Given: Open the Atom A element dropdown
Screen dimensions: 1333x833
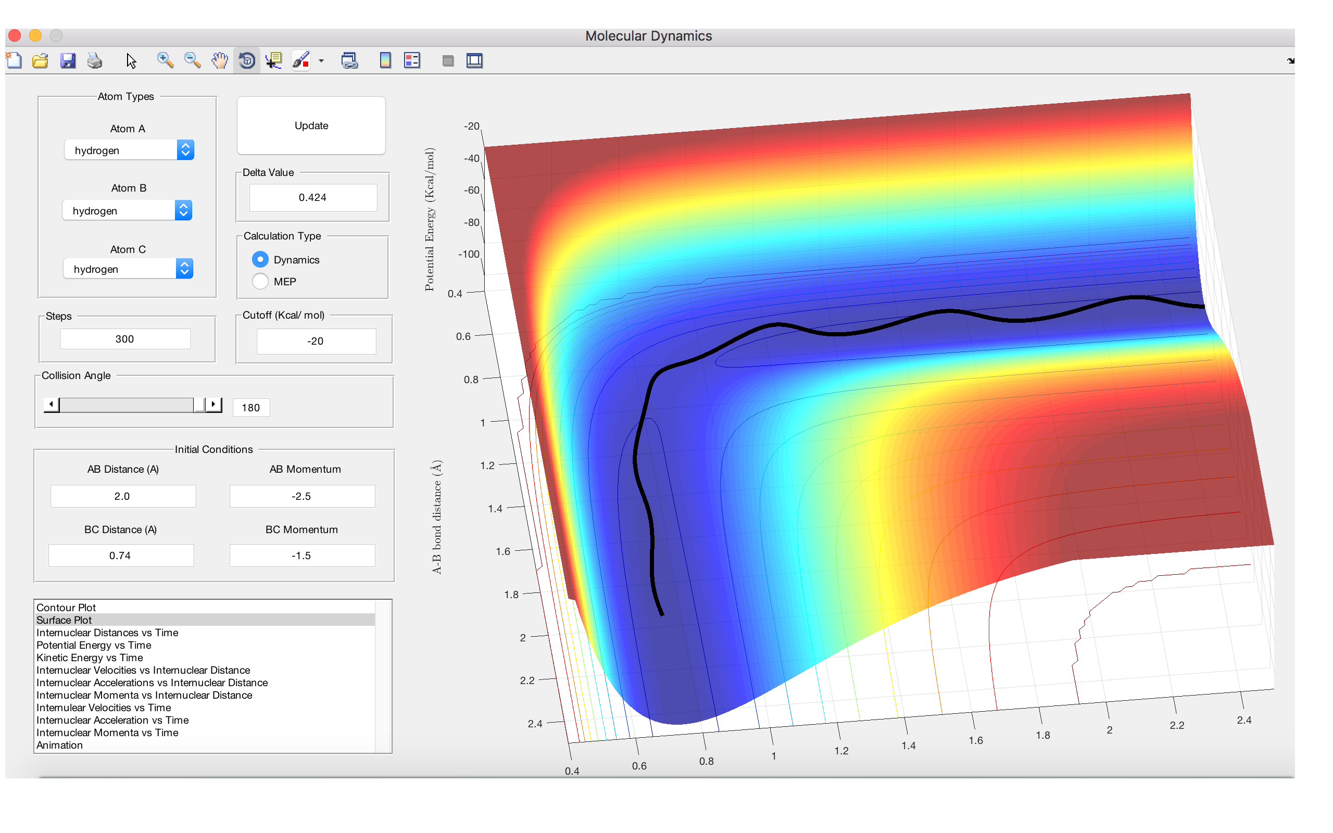Looking at the screenshot, I should click(129, 150).
